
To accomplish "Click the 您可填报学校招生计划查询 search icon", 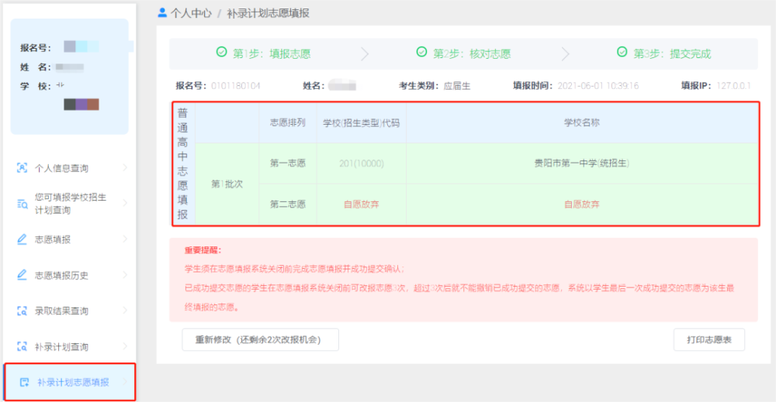I will [23, 204].
